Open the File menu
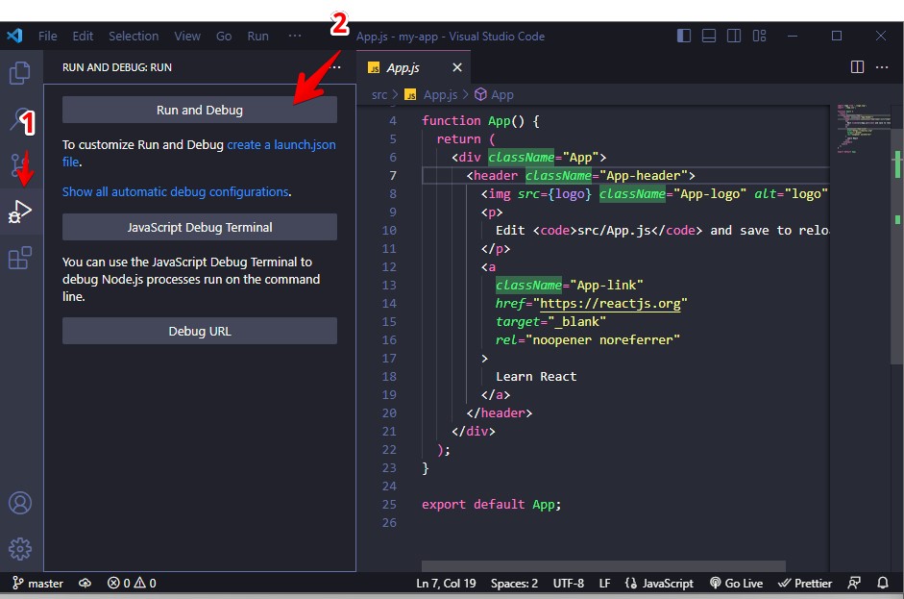Screen dimensions: 904x599 (x=48, y=36)
